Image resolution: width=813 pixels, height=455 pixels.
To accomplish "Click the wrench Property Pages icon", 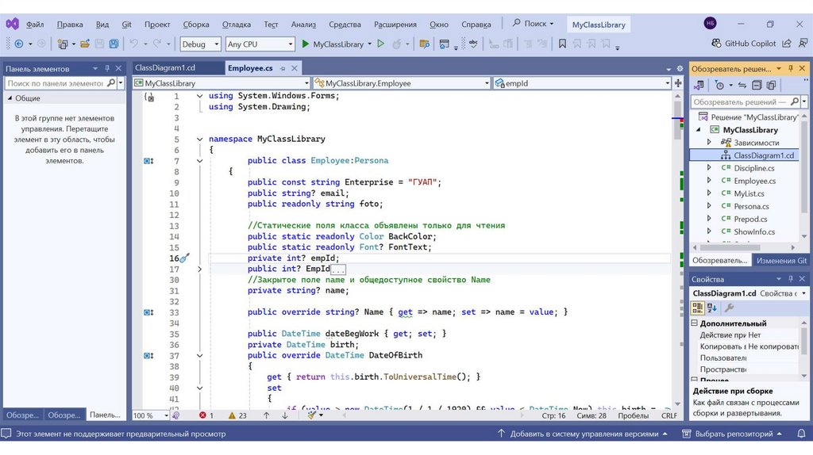I will (730, 308).
